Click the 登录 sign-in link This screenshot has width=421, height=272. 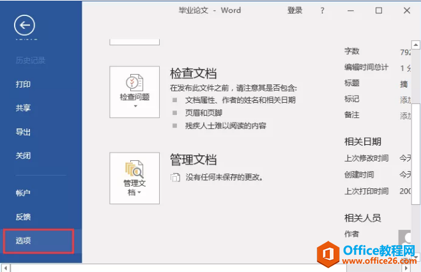(295, 10)
